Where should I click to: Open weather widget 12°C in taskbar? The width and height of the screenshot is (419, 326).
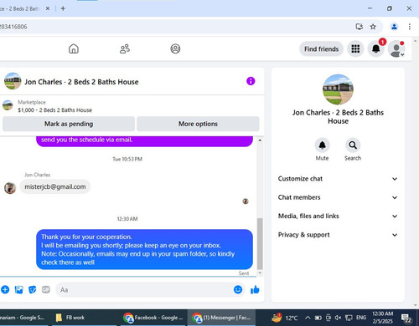coord(284,318)
